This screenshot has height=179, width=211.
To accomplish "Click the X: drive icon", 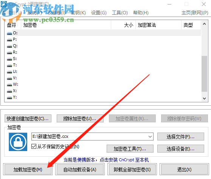I will (x=9, y=91).
